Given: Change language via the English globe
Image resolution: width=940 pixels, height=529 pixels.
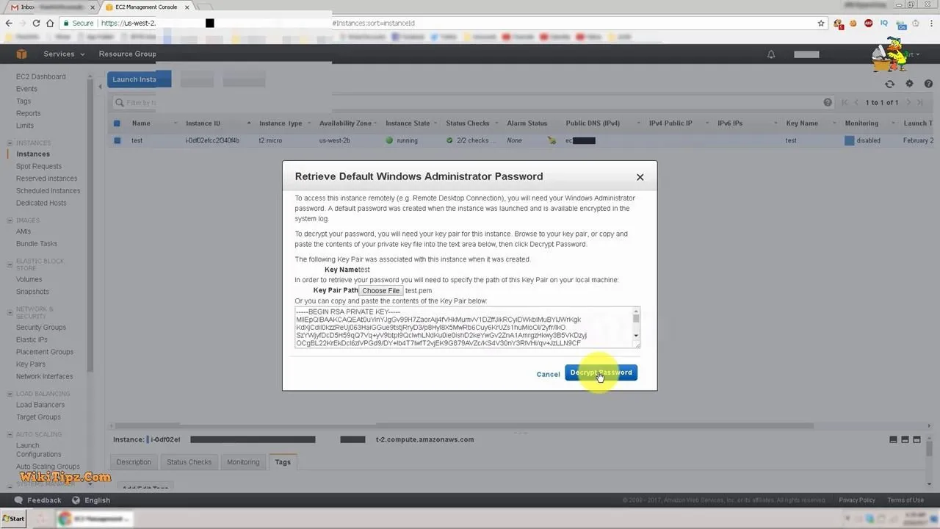Looking at the screenshot, I should pyautogui.click(x=76, y=500).
